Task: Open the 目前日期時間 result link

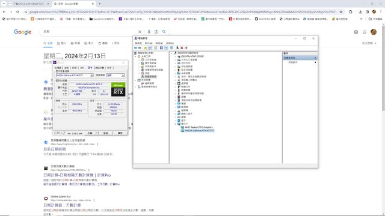Action: [x=55, y=149]
